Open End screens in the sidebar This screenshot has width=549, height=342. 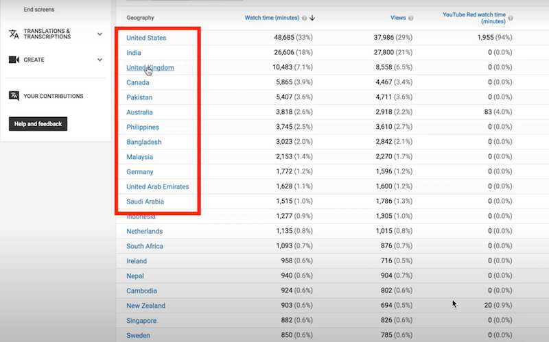(x=39, y=10)
